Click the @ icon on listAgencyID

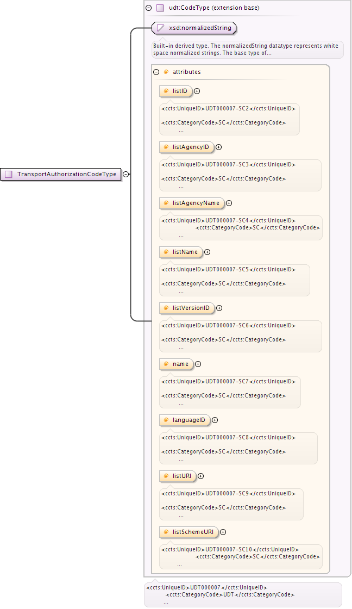coord(166,147)
